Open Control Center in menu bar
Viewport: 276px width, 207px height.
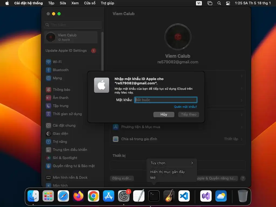coord(228,3)
